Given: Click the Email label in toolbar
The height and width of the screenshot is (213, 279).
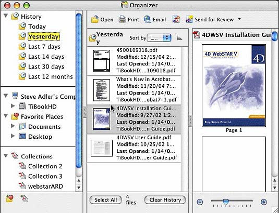Looking at the screenshot, I should click(x=159, y=20).
